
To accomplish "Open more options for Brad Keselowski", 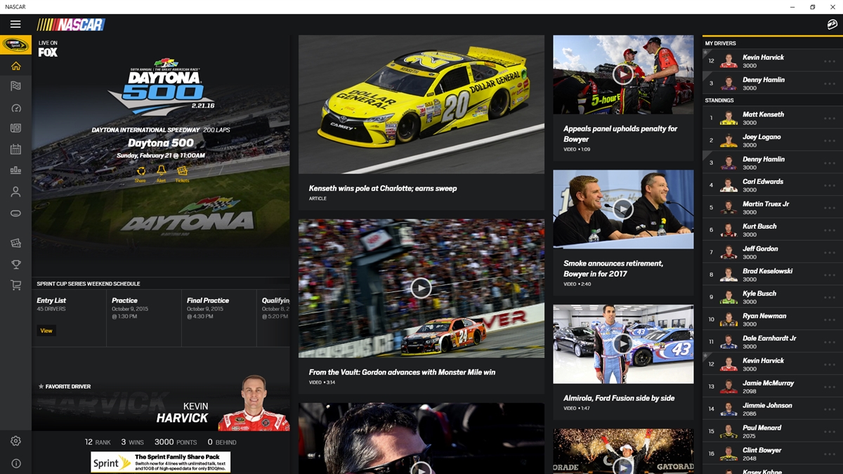I will pyautogui.click(x=830, y=275).
